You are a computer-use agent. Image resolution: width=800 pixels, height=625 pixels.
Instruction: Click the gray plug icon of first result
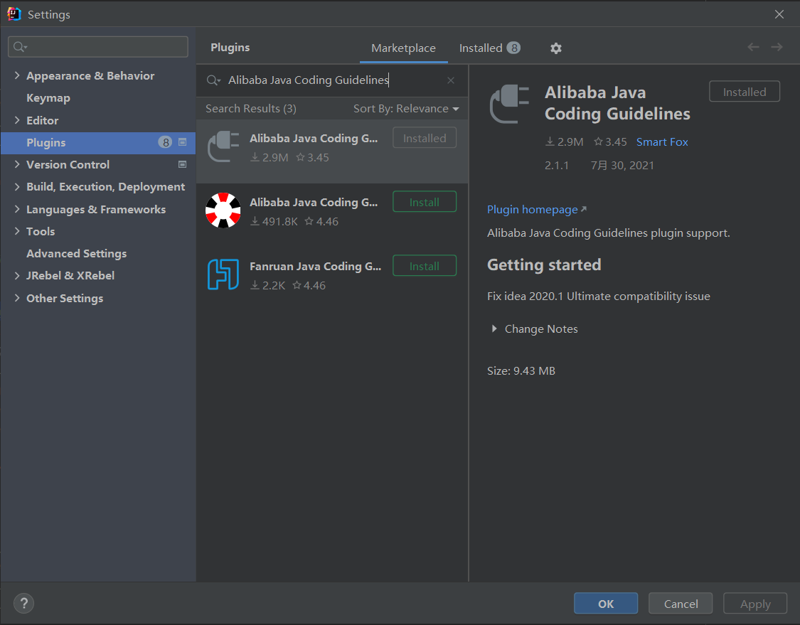click(223, 146)
